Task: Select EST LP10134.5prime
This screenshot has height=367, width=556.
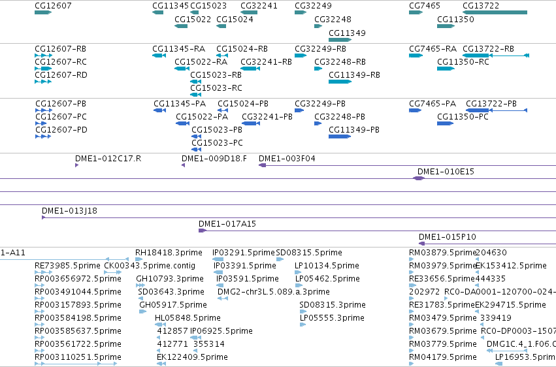Action: (x=327, y=266)
